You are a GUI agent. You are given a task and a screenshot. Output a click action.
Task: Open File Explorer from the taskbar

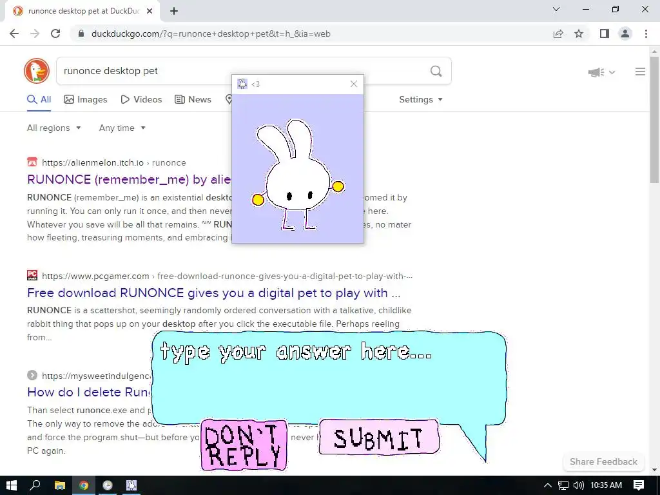(60, 485)
